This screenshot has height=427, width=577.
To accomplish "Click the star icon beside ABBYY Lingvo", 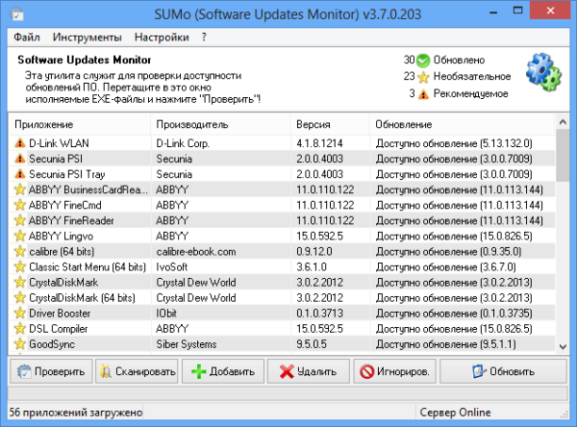I will (20, 236).
